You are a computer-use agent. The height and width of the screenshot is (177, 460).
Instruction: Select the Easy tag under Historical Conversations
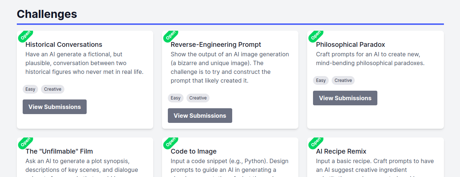(30, 89)
